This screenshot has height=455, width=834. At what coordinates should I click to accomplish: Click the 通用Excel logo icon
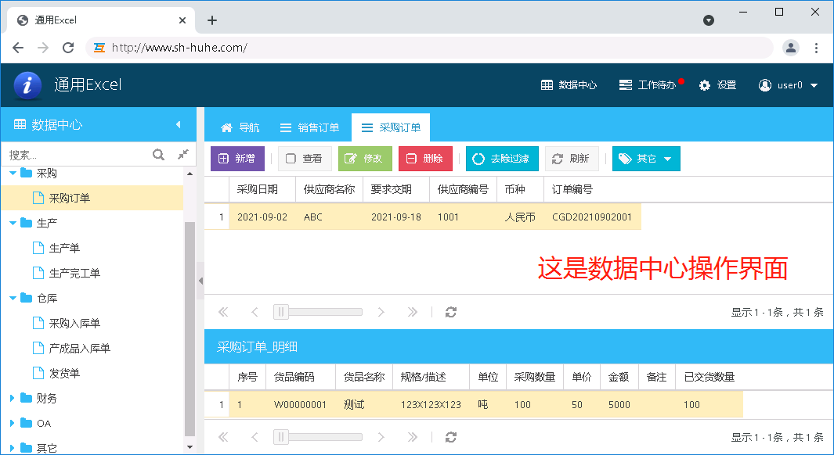(x=27, y=84)
